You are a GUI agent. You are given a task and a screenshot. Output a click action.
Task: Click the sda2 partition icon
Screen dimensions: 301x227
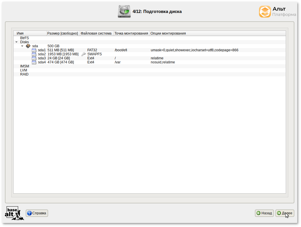coord(34,54)
